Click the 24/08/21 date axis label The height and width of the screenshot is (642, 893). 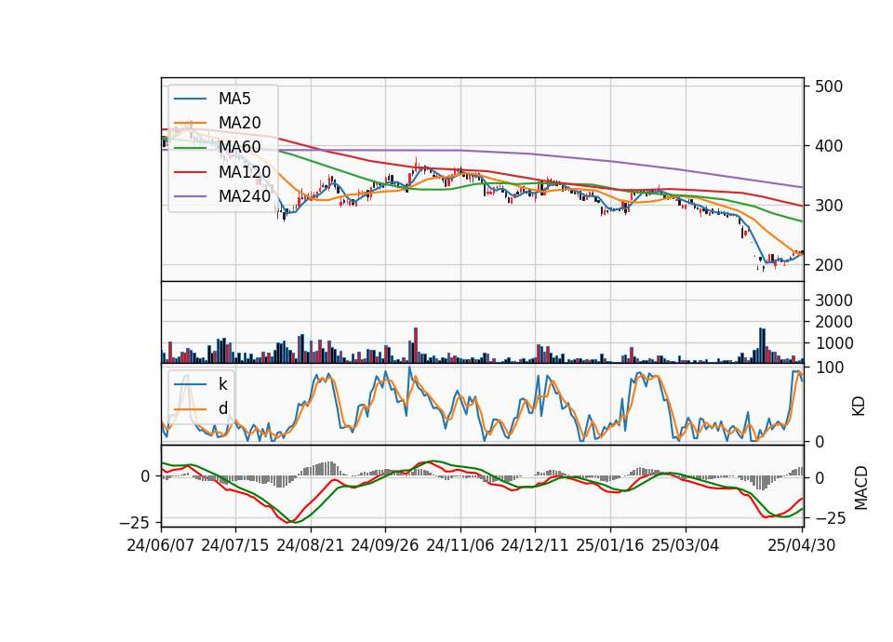(311, 545)
